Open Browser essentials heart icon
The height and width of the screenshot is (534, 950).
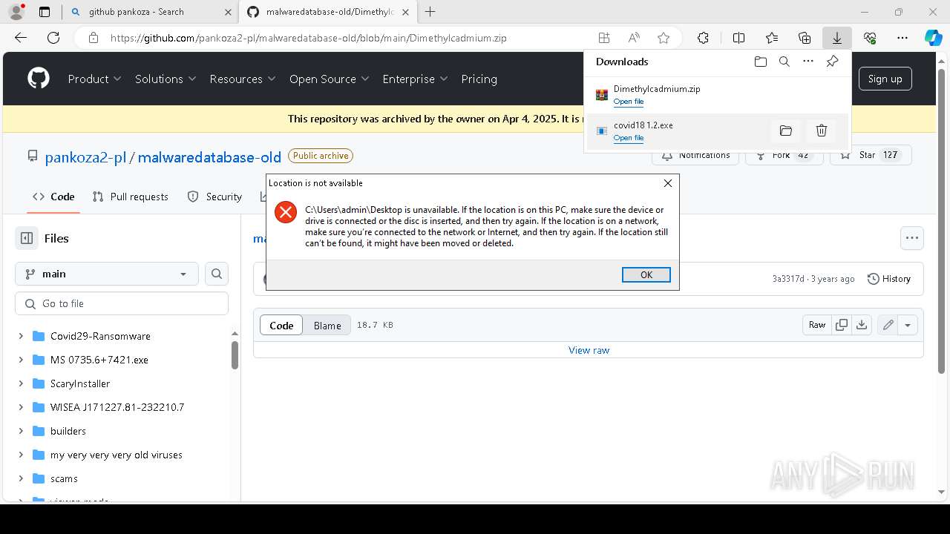coord(870,38)
